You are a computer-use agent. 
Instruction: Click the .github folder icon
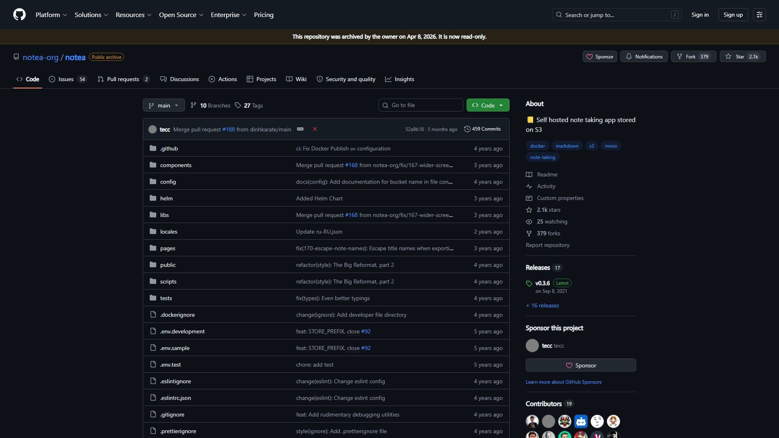pos(153,148)
